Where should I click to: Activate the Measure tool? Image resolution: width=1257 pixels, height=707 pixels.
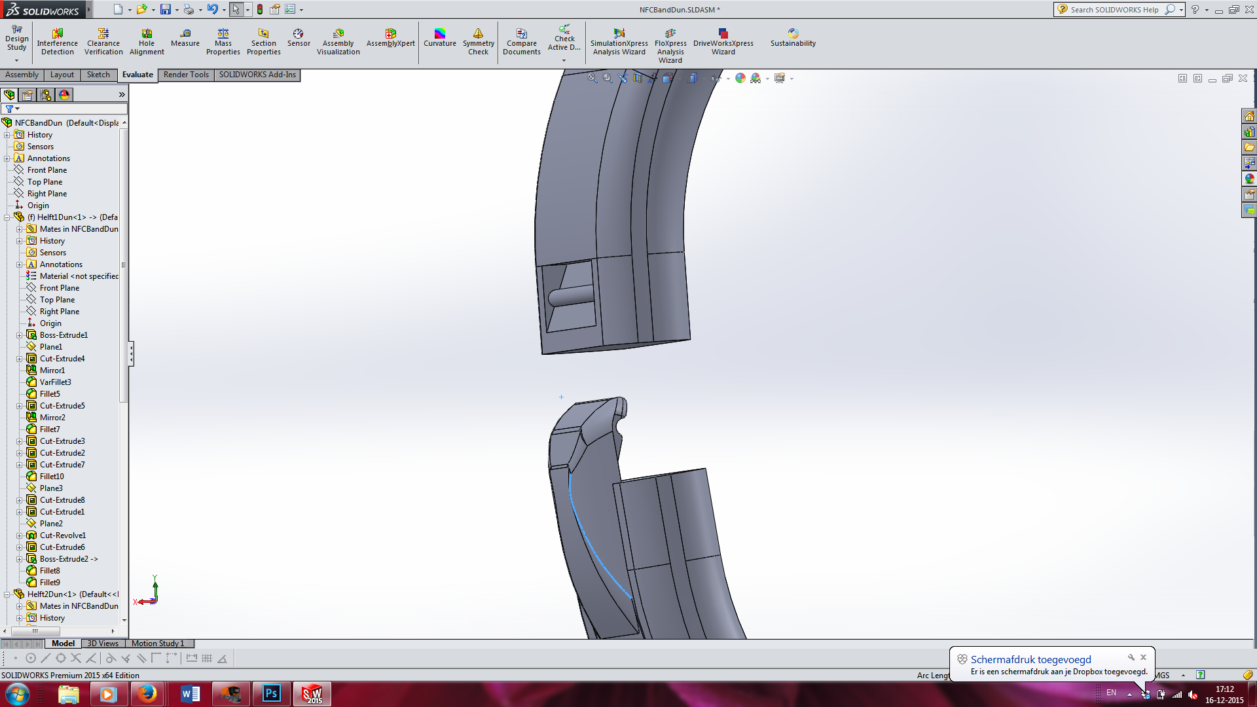185,38
